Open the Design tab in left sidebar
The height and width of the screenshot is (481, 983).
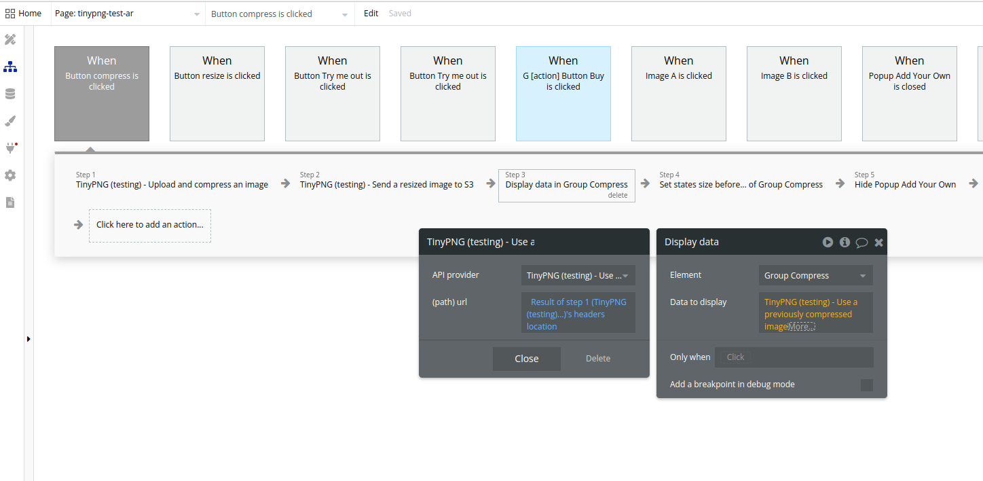click(10, 39)
